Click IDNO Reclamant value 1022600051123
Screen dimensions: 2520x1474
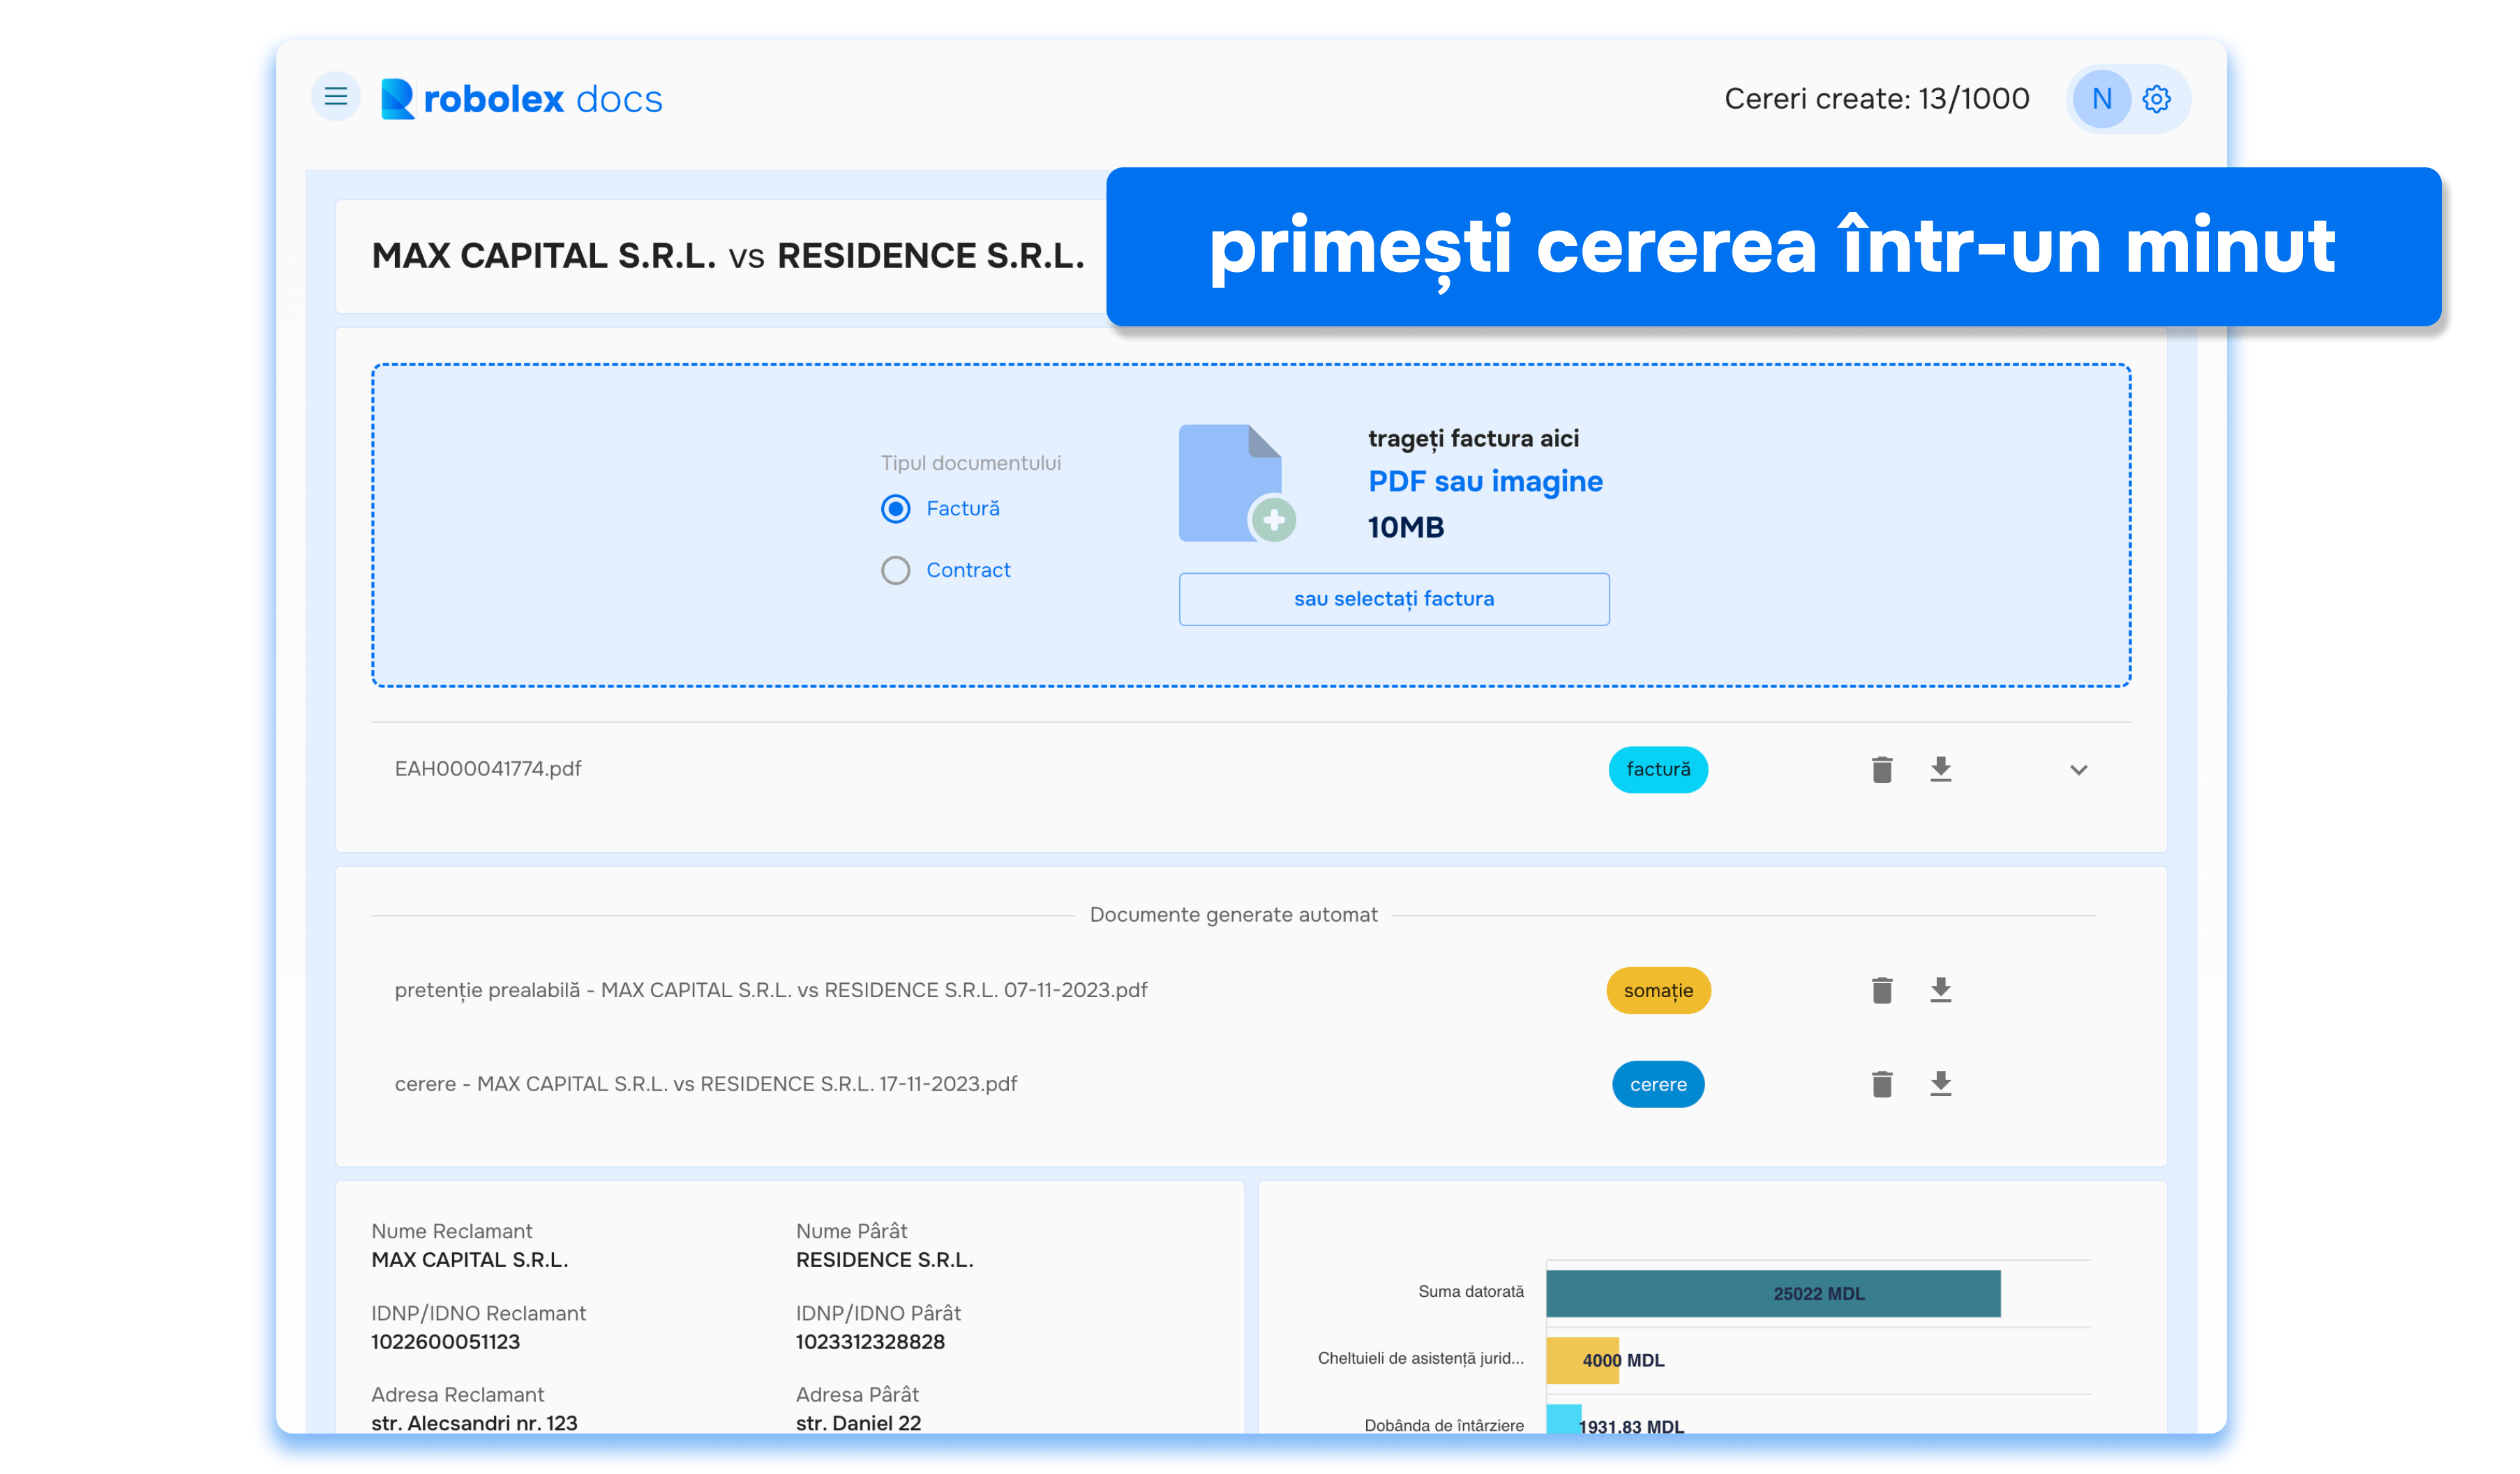pos(445,1342)
